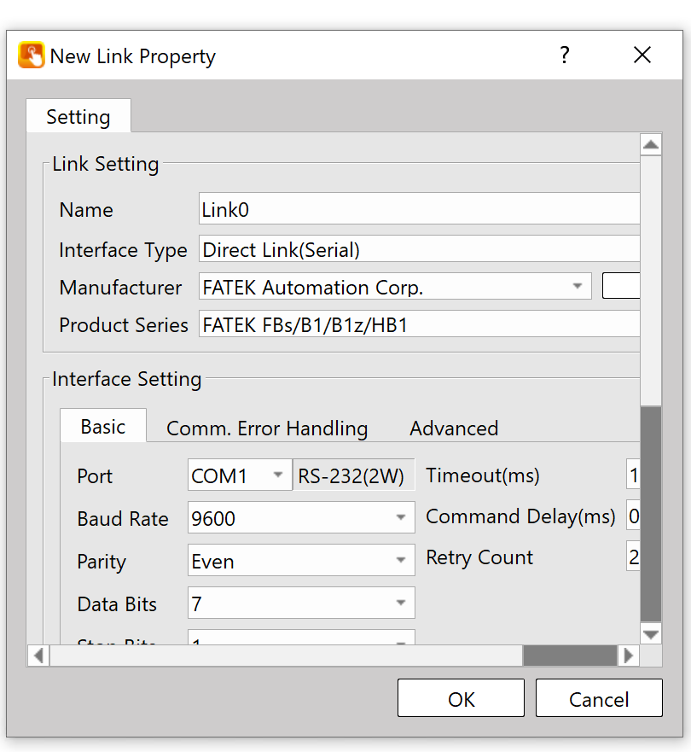This screenshot has height=752, width=691.
Task: Select the Basic tab
Action: pos(103,426)
